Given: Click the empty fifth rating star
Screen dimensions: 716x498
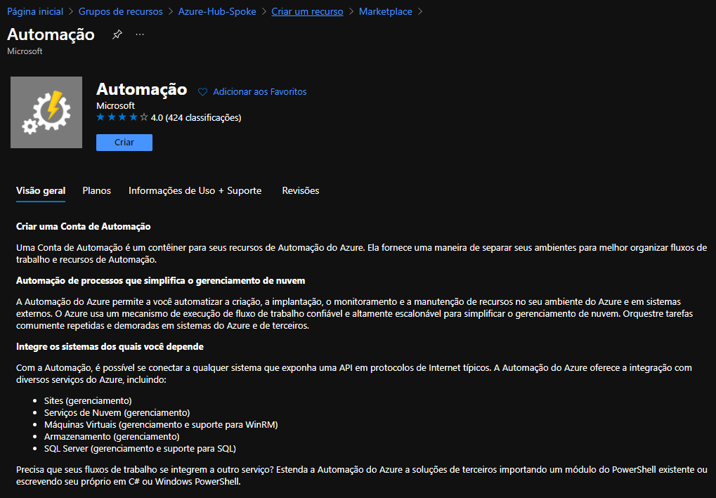Looking at the screenshot, I should click(x=144, y=117).
